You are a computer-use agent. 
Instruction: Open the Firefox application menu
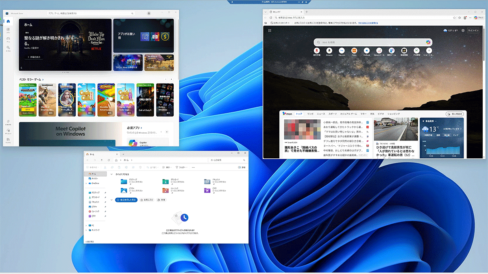point(471,17)
